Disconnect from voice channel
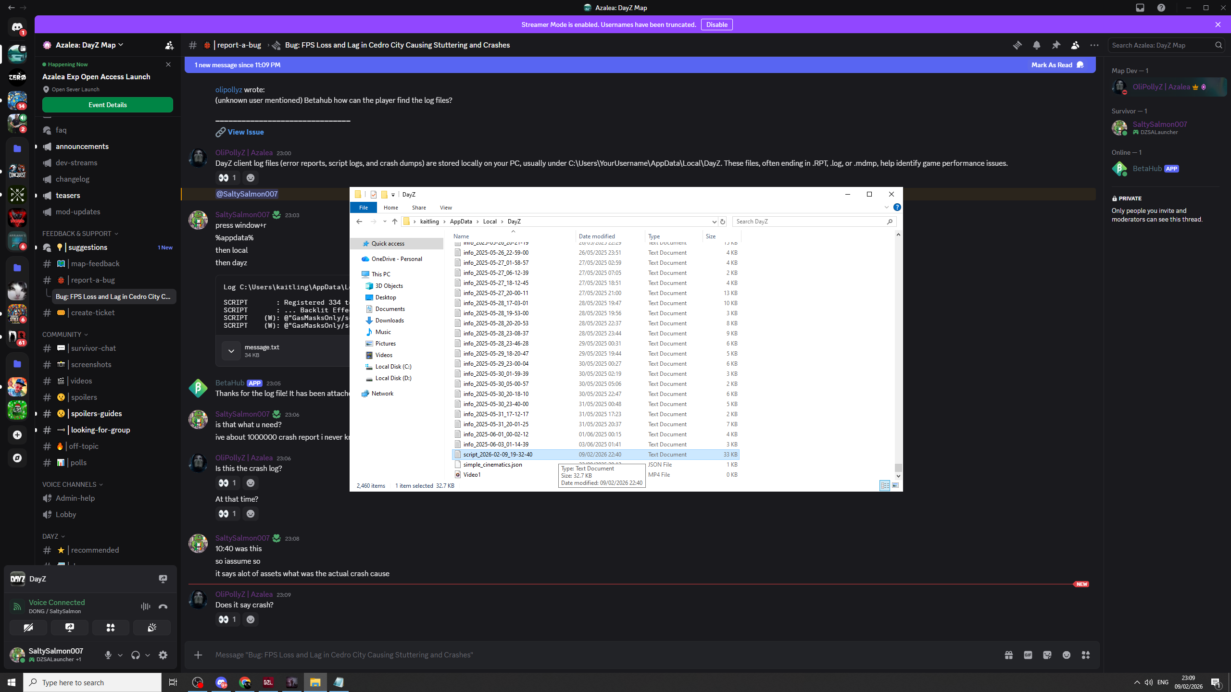The width and height of the screenshot is (1231, 692). [x=163, y=606]
